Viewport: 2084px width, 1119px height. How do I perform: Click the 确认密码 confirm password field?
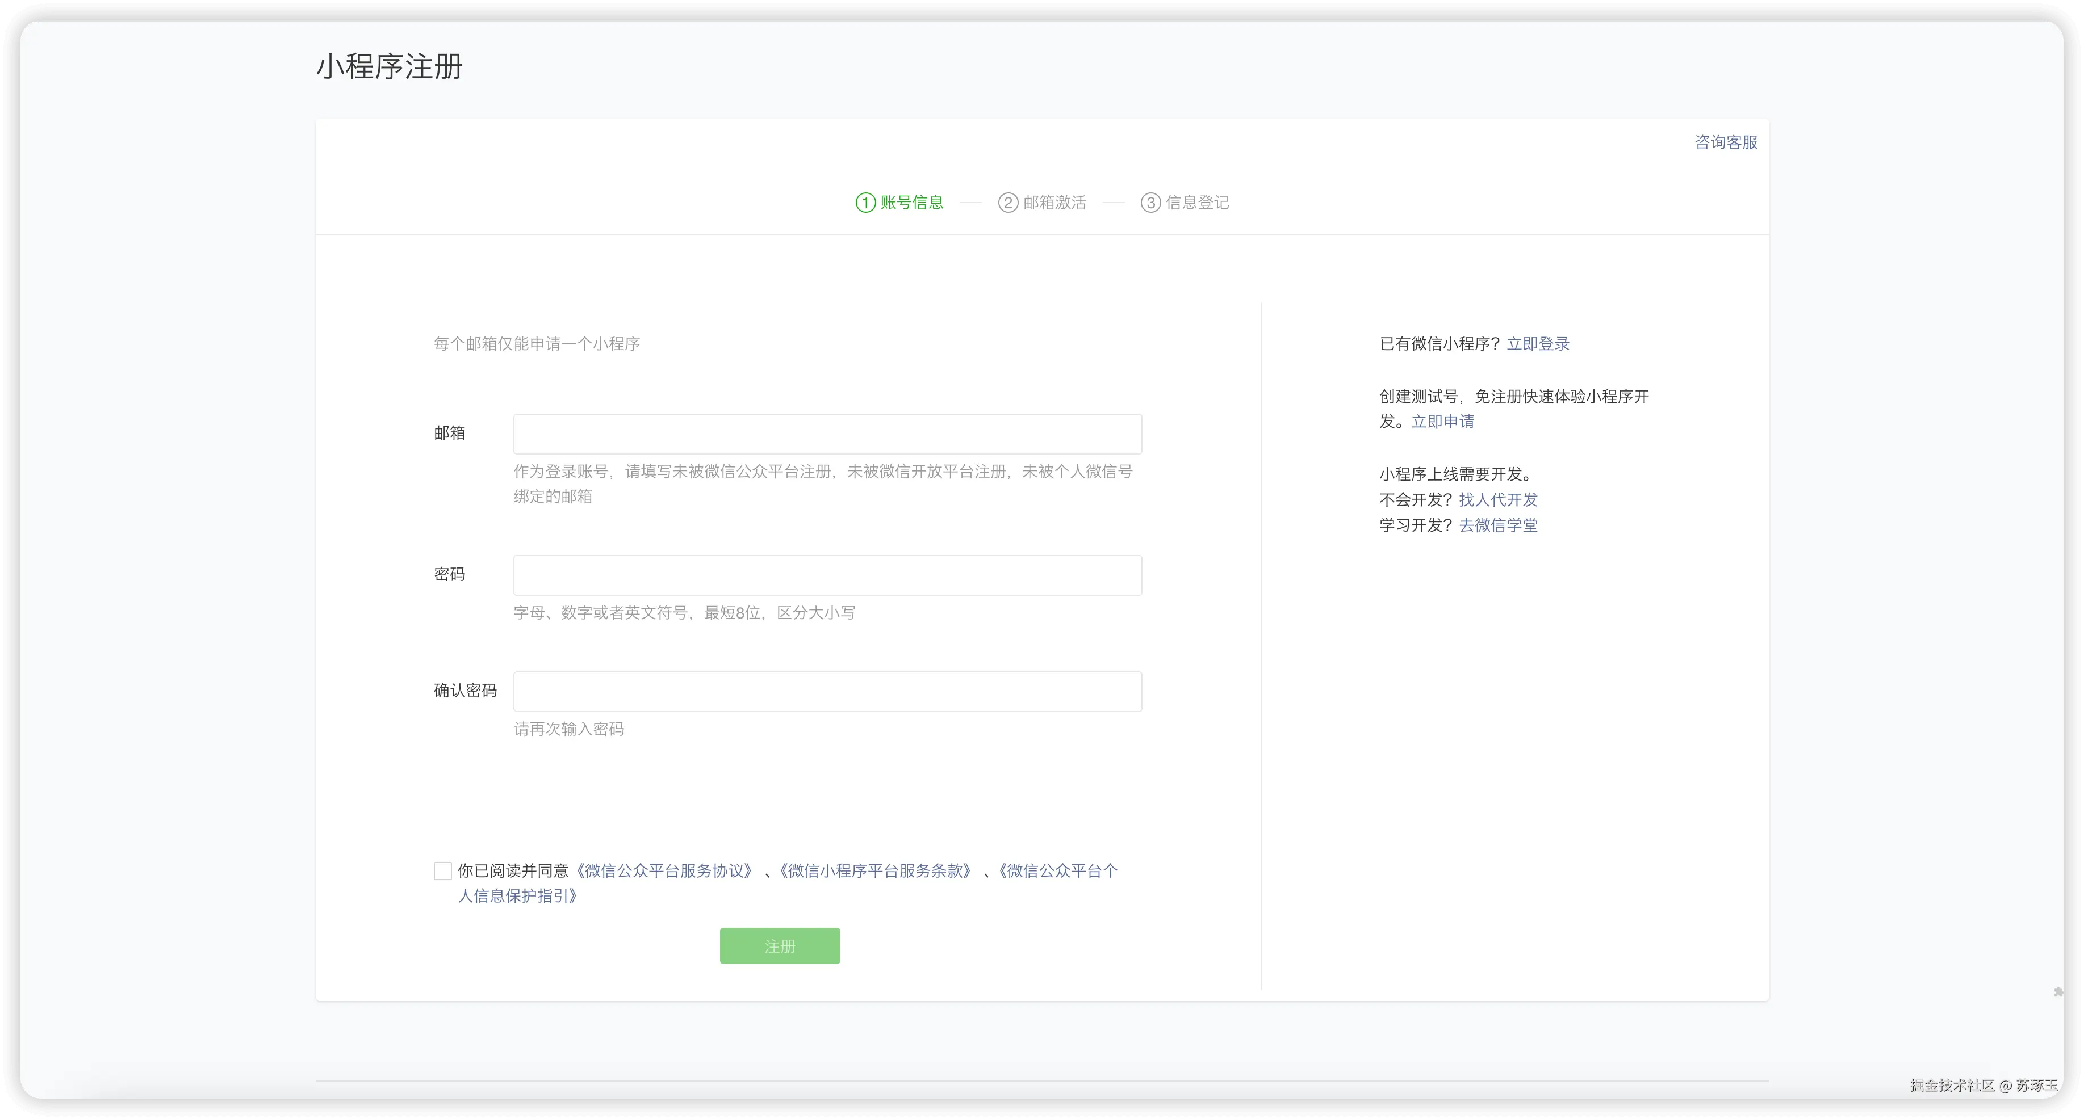pyautogui.click(x=826, y=691)
